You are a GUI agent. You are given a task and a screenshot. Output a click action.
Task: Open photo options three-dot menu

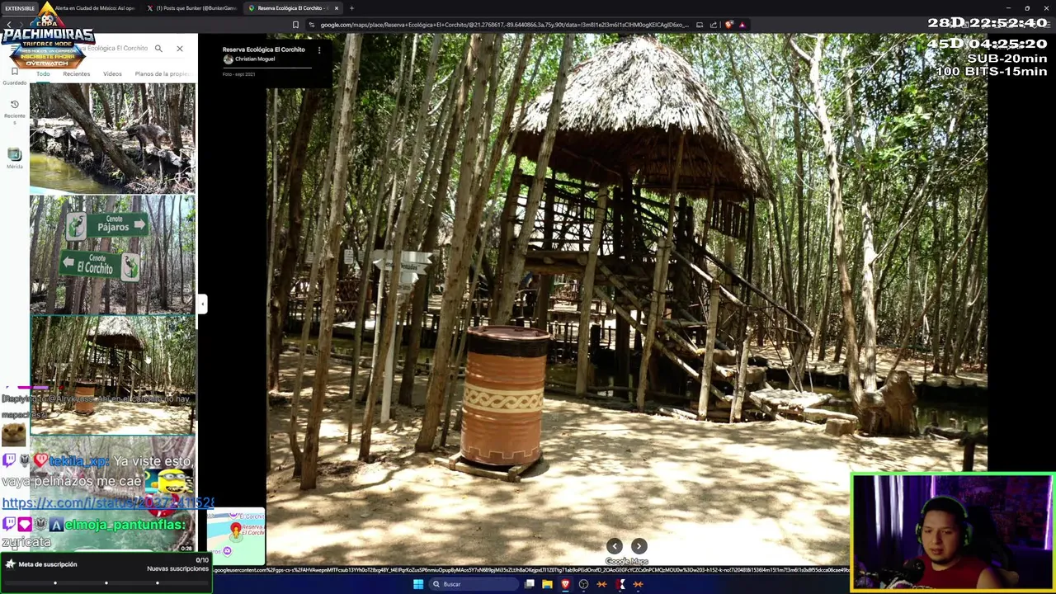pyautogui.click(x=319, y=50)
